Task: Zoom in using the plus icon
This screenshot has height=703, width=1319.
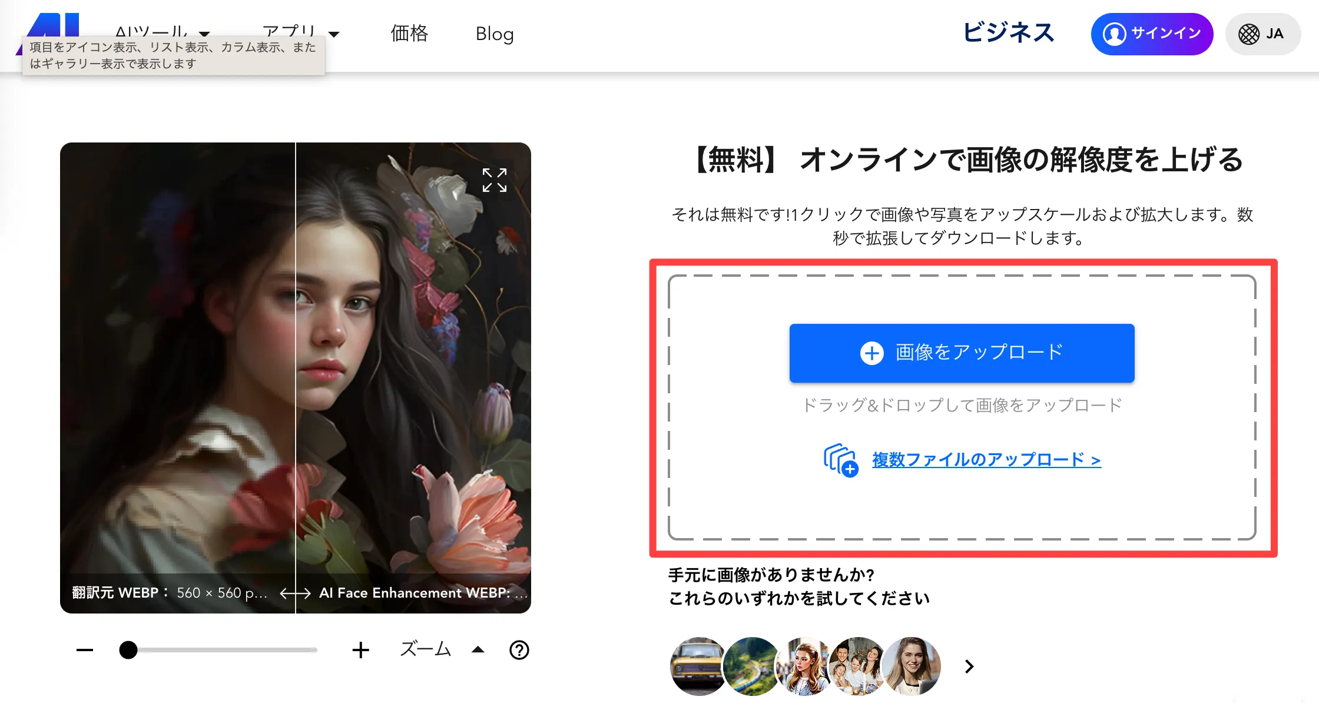Action: pos(361,650)
